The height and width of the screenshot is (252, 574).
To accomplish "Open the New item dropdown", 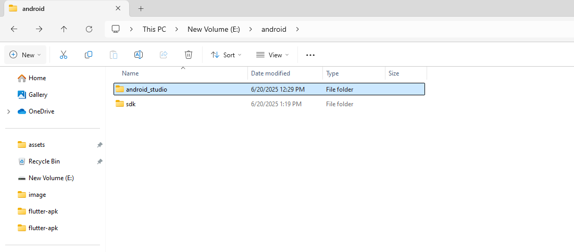I will coord(25,55).
